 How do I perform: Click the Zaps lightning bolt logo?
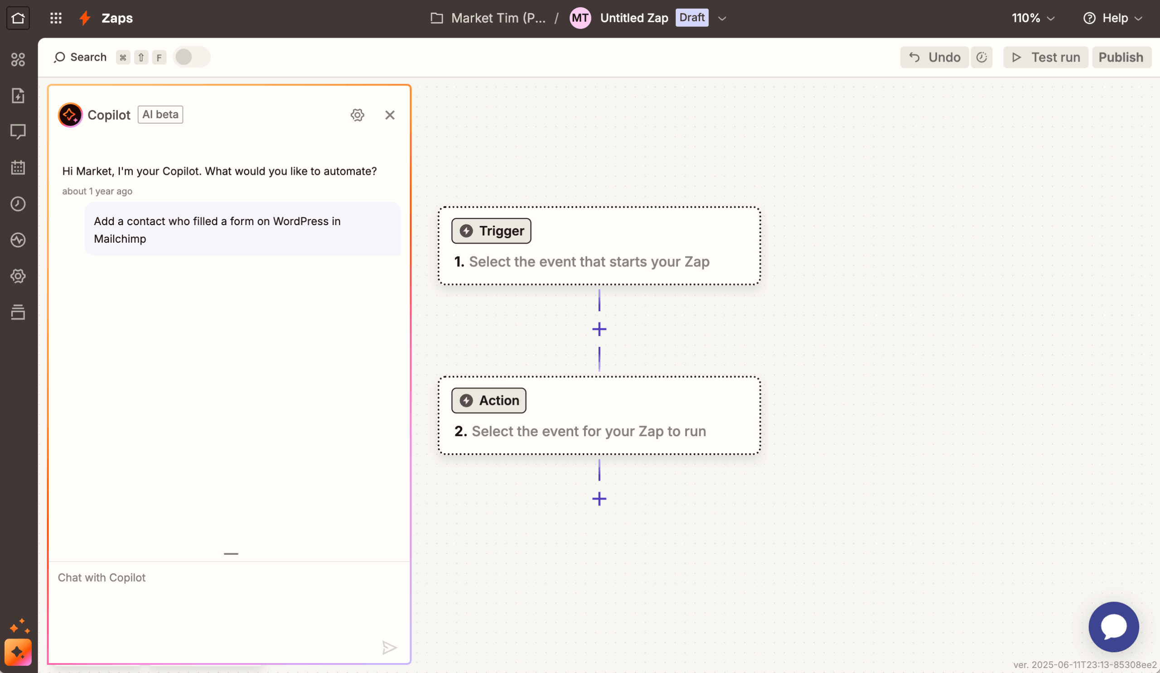click(85, 18)
